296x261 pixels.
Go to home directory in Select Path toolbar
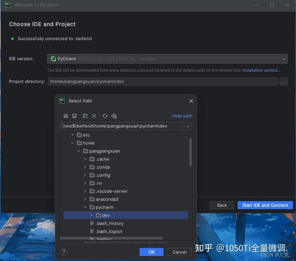pyautogui.click(x=66, y=116)
